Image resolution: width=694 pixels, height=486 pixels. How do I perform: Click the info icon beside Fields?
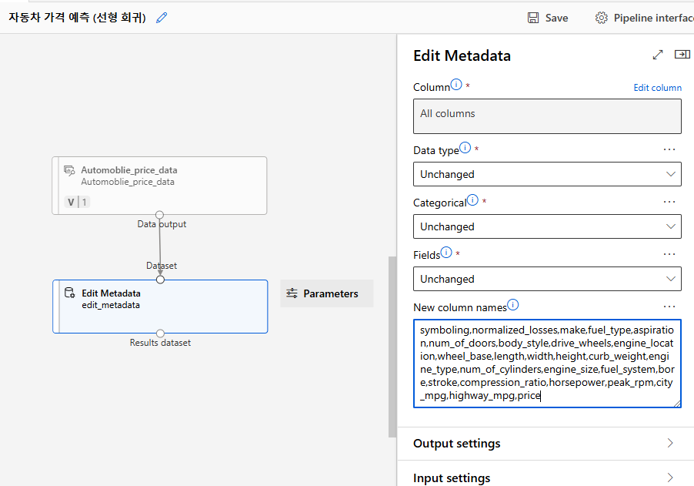coord(446,253)
